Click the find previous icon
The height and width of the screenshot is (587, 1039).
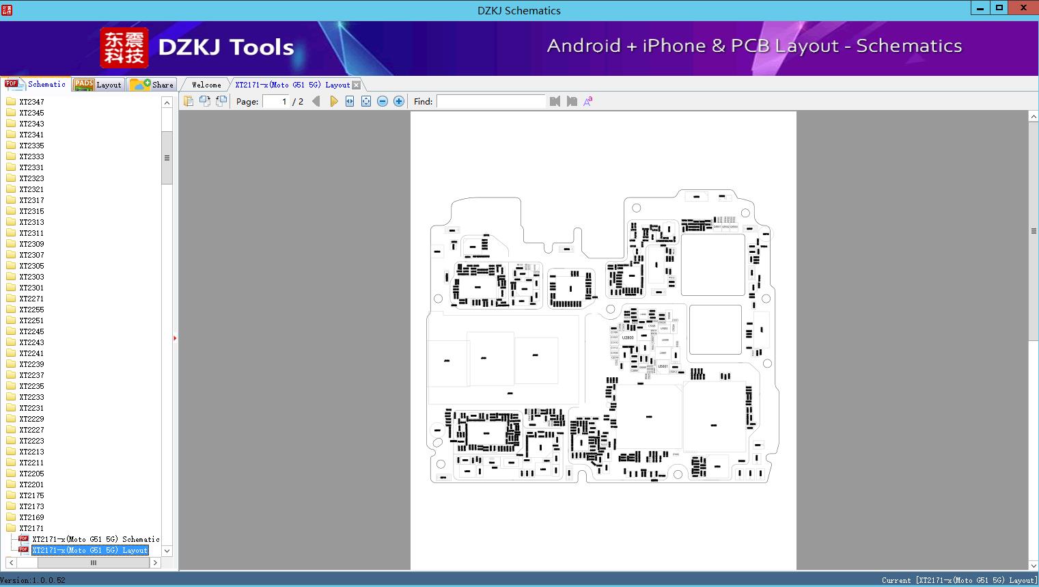click(555, 101)
